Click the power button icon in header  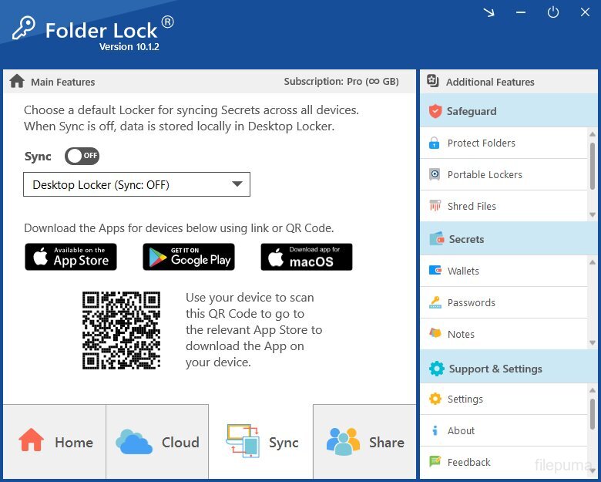pos(552,12)
